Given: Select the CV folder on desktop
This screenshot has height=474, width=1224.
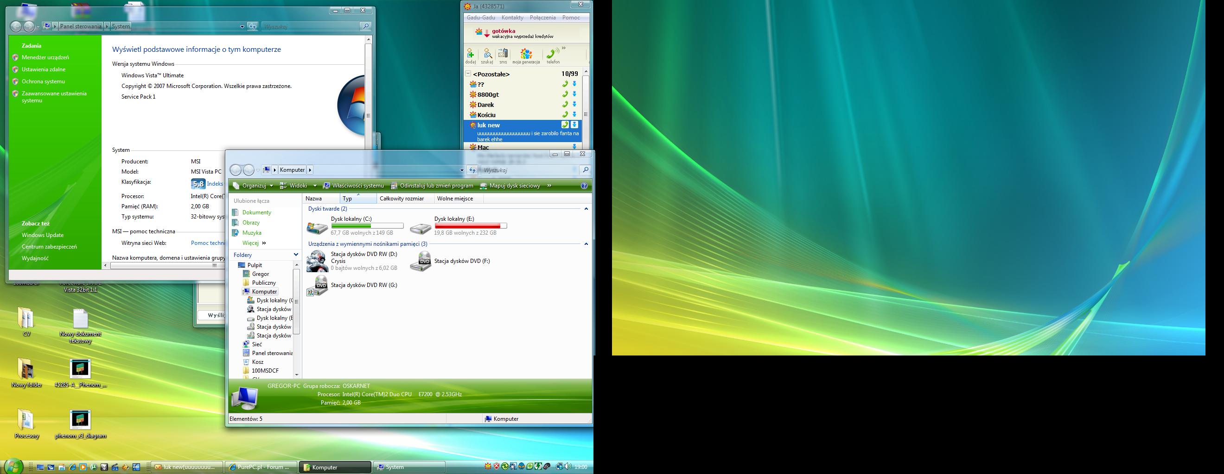Looking at the screenshot, I should coord(26,322).
